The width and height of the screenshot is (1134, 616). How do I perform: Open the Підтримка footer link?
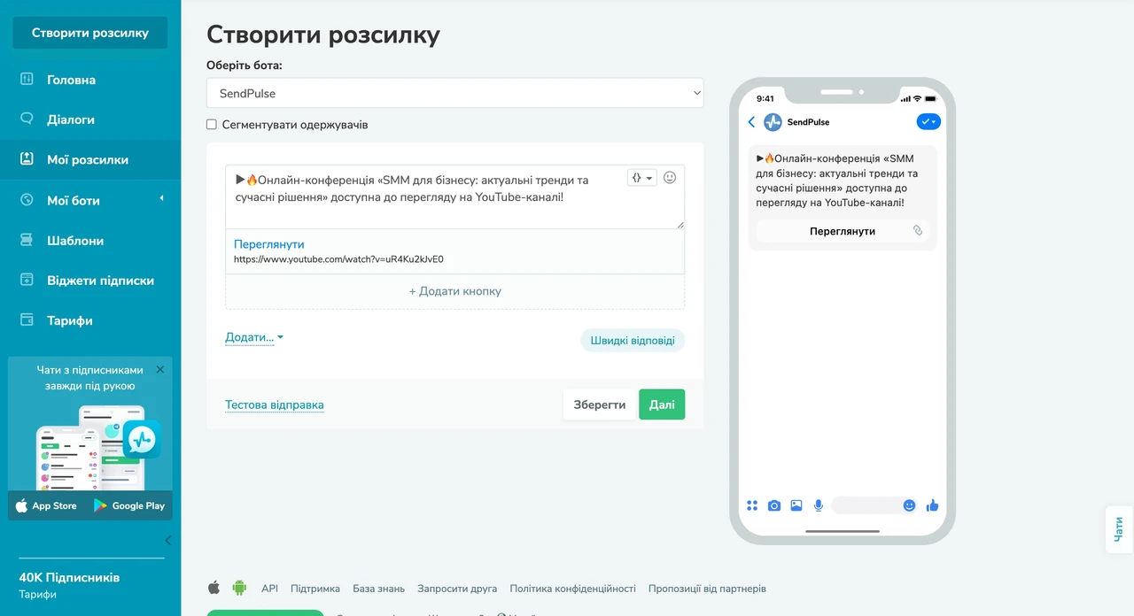click(x=315, y=589)
